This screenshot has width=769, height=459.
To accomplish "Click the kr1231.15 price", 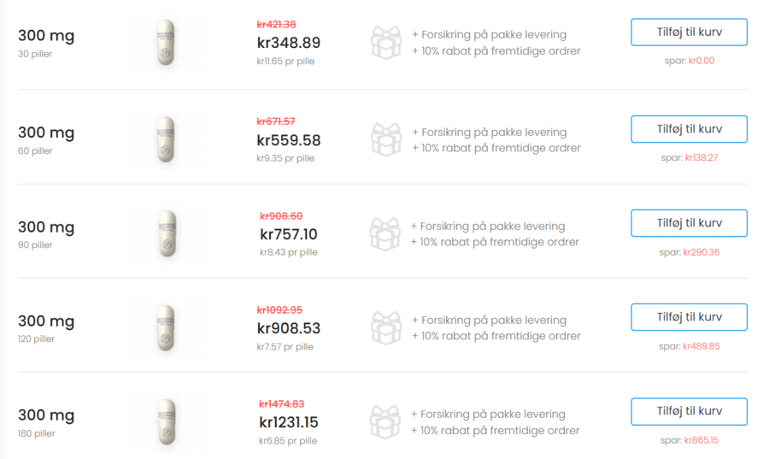I will pyautogui.click(x=289, y=422).
